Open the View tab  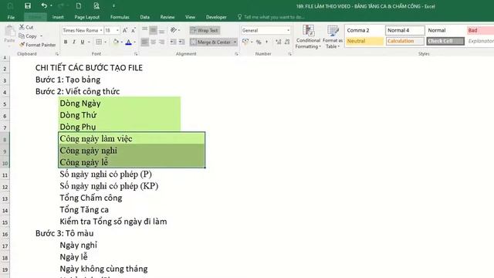tap(190, 17)
